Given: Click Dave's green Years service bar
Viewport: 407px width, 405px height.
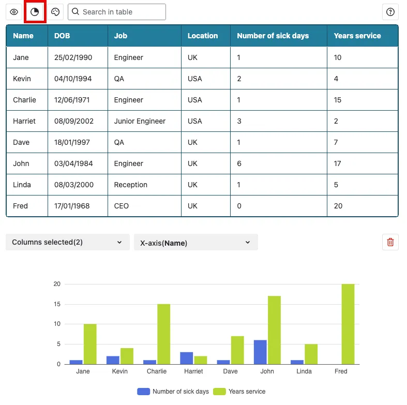Looking at the screenshot, I should click(x=237, y=350).
